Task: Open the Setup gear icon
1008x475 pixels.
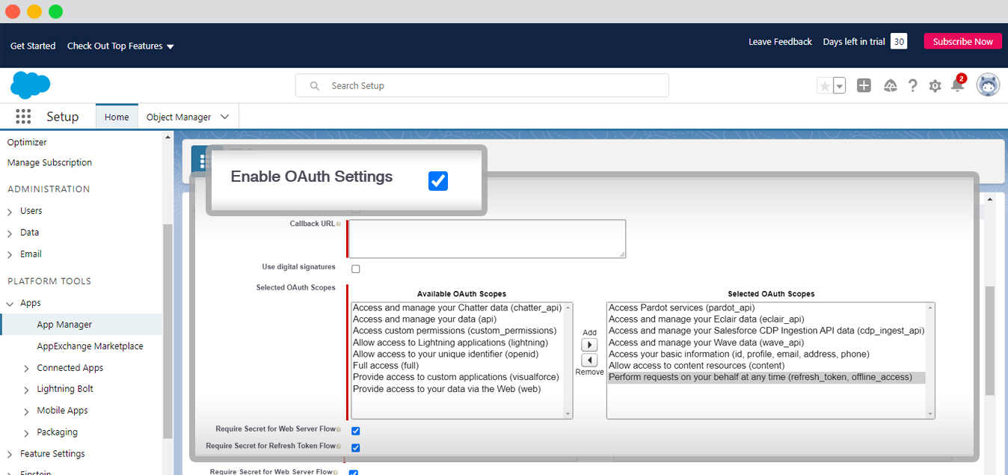Action: 935,86
